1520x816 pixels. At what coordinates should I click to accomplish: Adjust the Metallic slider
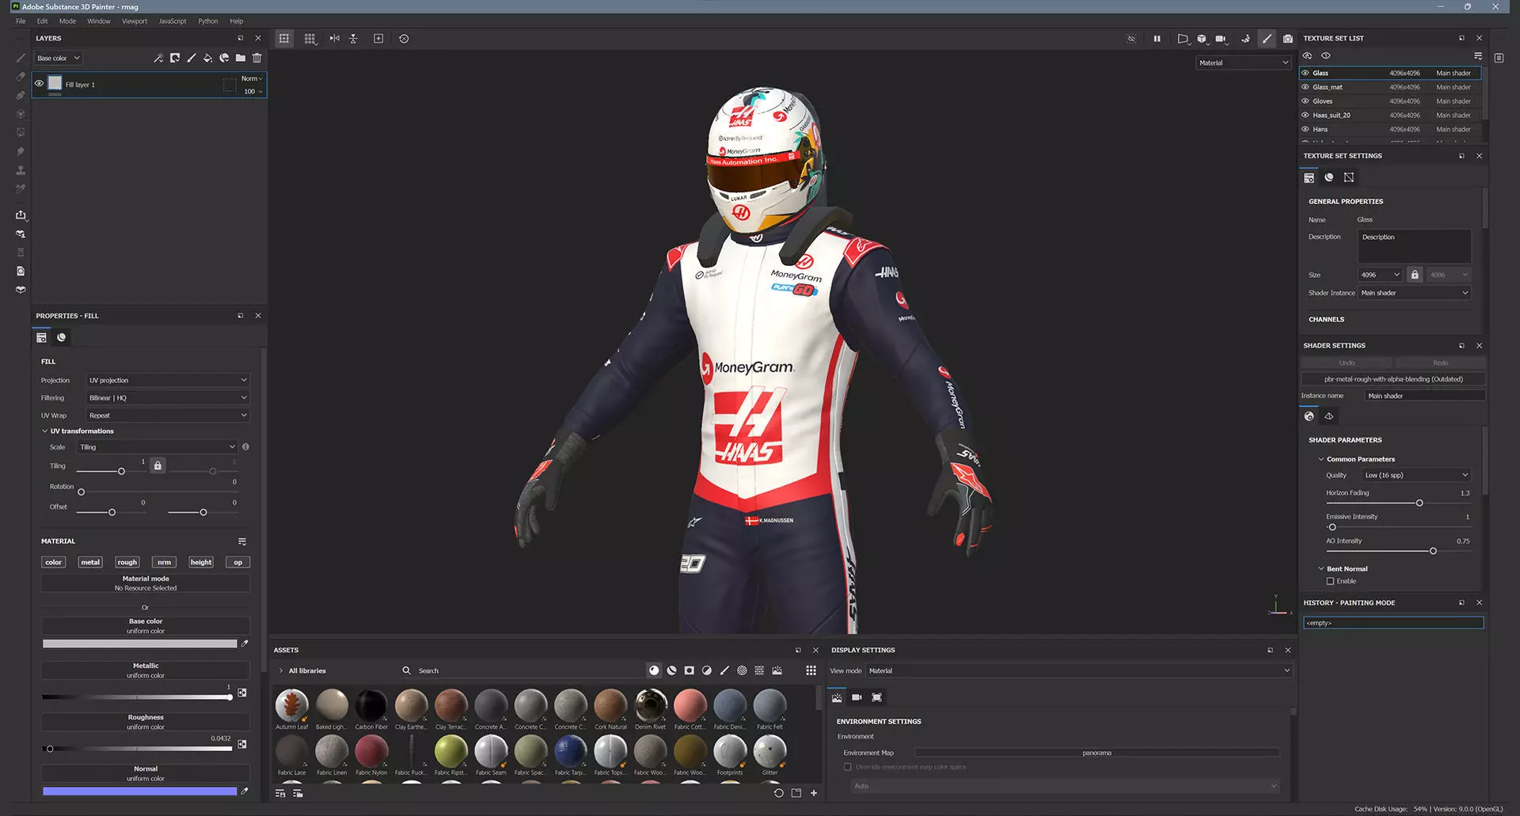click(137, 697)
